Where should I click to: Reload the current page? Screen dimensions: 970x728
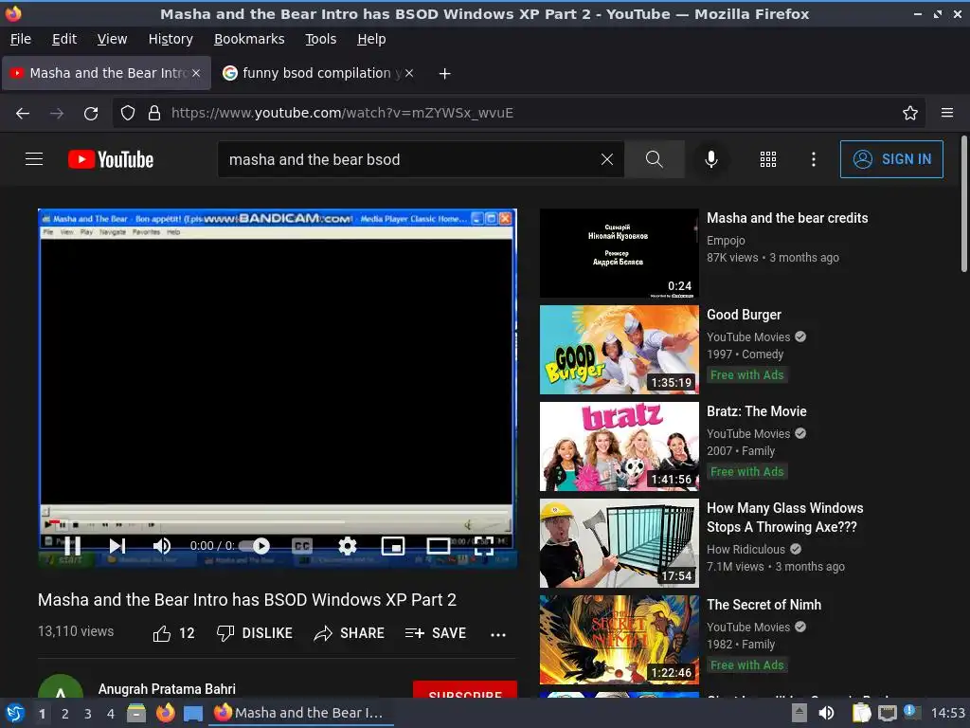91,114
